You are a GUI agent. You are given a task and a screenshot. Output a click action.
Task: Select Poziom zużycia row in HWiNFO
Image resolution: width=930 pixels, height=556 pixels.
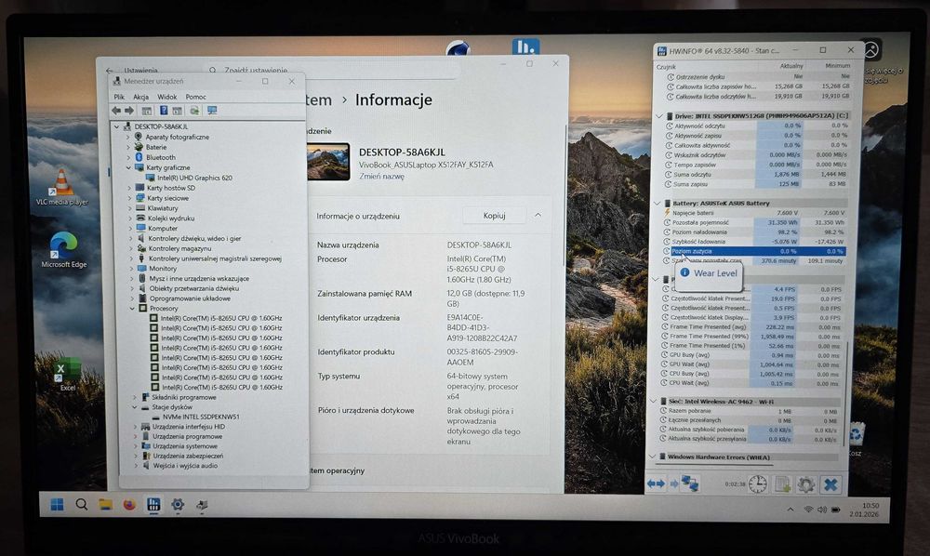click(x=754, y=251)
